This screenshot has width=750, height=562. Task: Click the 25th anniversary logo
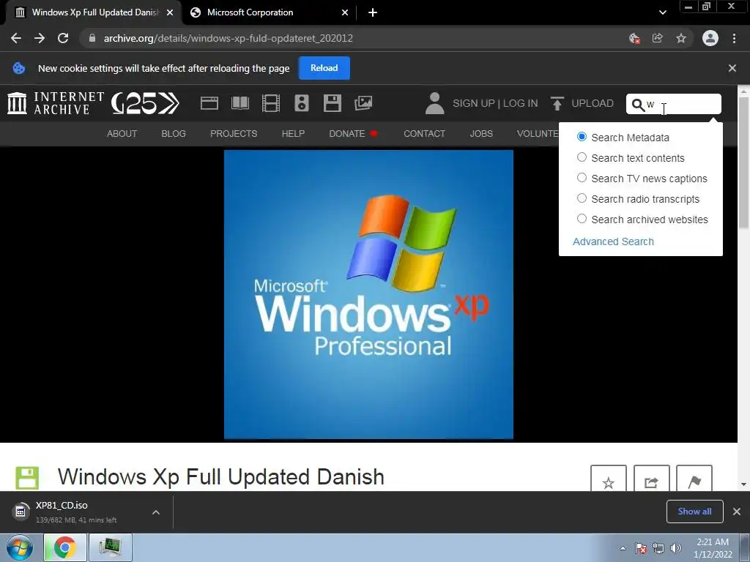pos(146,103)
